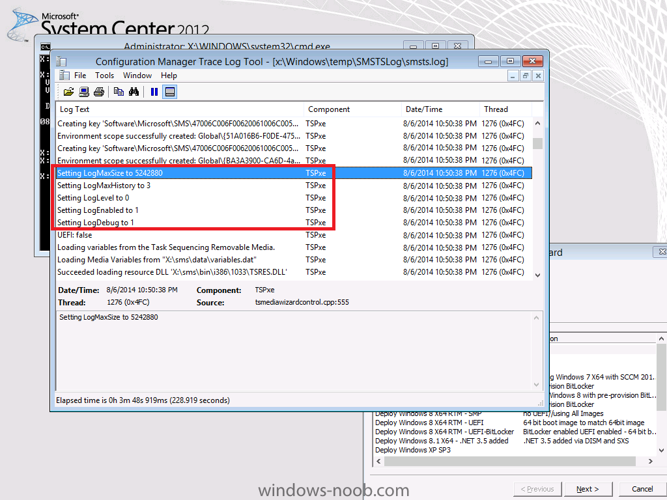Click the Thread value 1276 (0x4FC) in details
This screenshot has width=667, height=500.
pyautogui.click(x=128, y=302)
